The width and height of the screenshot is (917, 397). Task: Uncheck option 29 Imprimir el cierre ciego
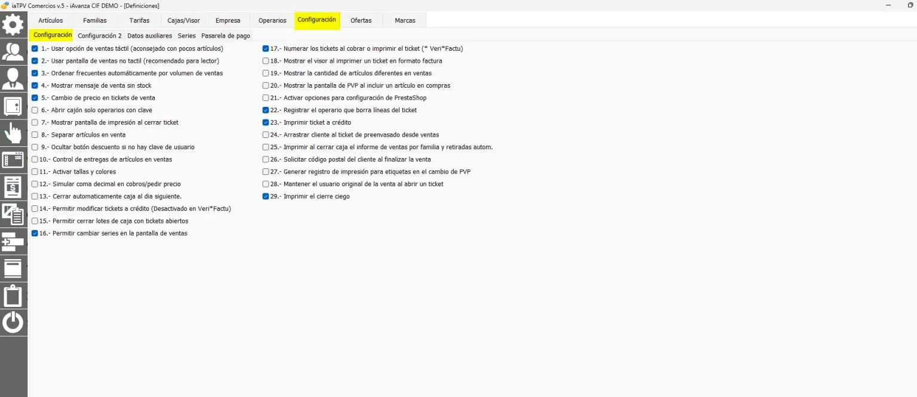(266, 196)
